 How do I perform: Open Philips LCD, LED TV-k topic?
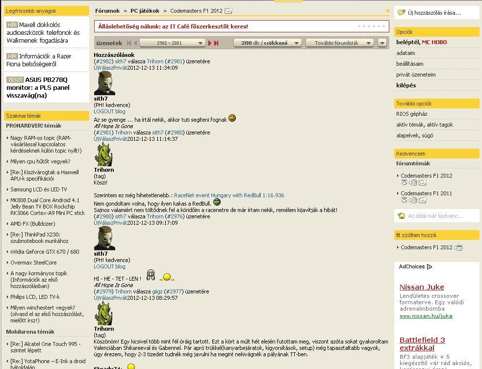click(x=35, y=297)
